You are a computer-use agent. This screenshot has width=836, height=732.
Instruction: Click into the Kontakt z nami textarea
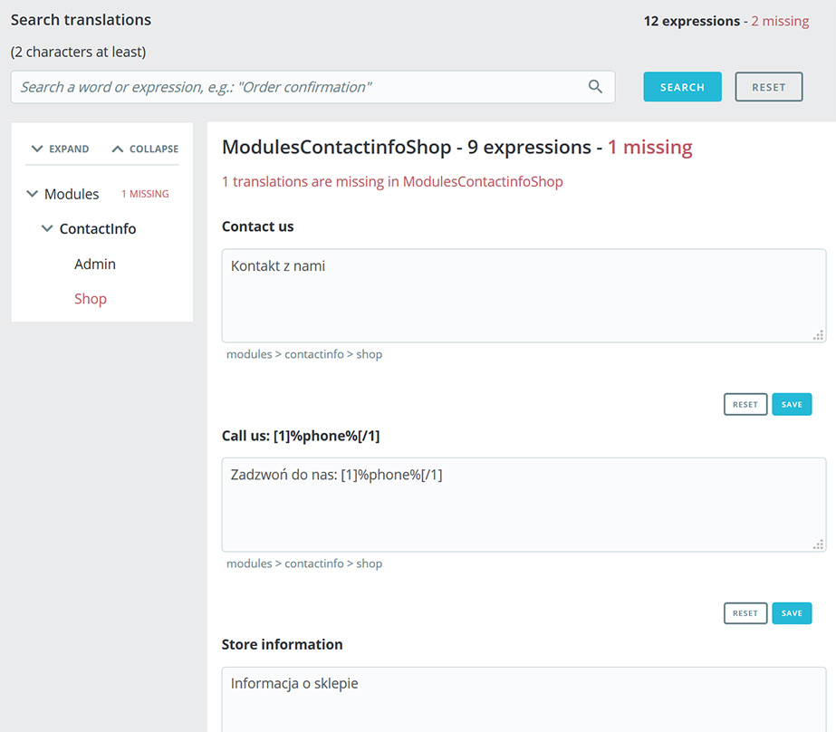pyautogui.click(x=524, y=295)
